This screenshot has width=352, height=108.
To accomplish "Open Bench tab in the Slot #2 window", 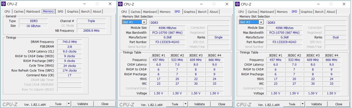I will click(x=319, y=12).
